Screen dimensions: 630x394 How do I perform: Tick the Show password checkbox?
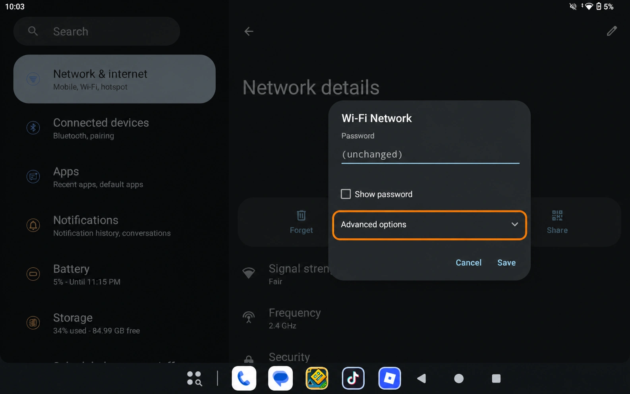click(346, 194)
